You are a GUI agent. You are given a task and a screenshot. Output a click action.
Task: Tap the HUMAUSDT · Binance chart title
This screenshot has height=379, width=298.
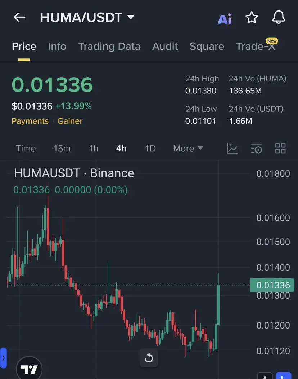[74, 173]
